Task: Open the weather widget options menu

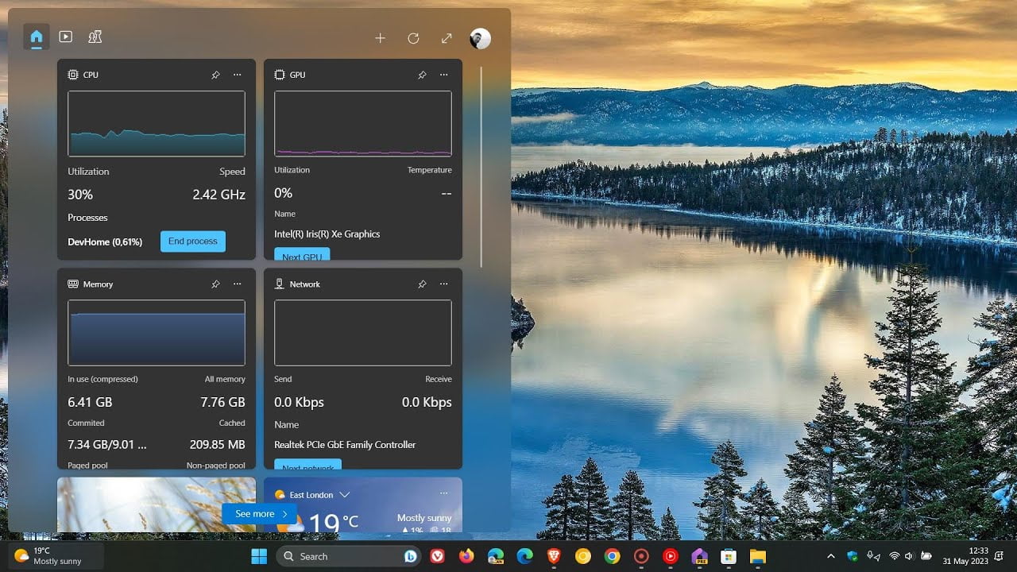Action: pos(444,493)
